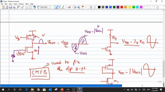
Task: Click the scroll up arrow of page
Action: coord(164,10)
